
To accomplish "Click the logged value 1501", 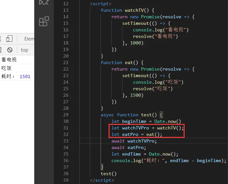I will point(25,76).
